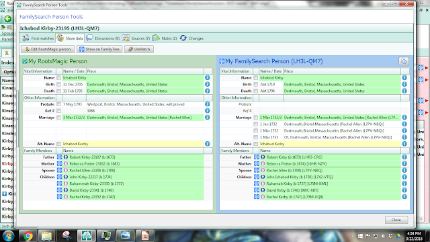Open the Find matches tab

(x=38, y=38)
